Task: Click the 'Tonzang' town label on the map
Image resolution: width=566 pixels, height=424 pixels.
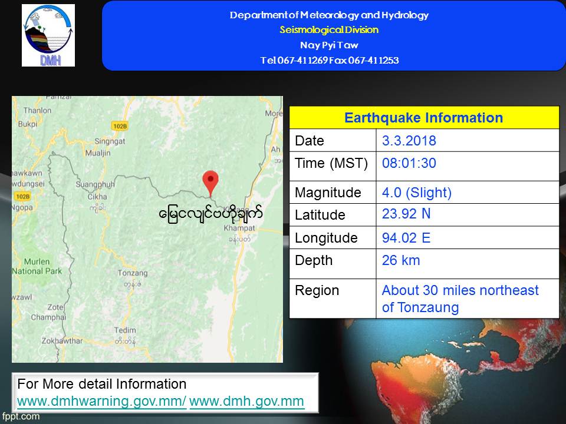Action: (133, 273)
